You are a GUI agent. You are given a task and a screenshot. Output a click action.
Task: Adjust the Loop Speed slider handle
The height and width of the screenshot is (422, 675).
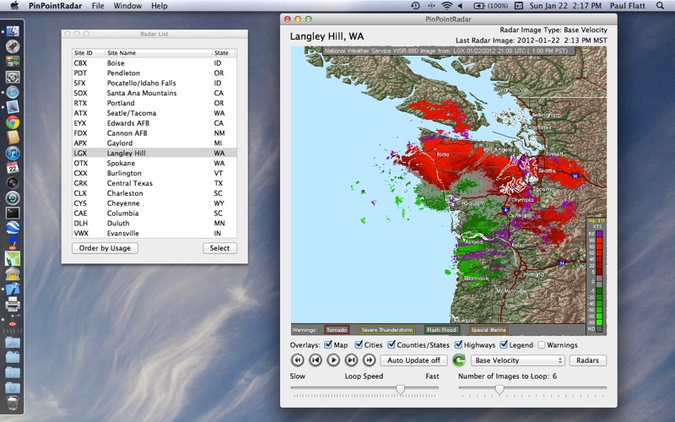400,389
